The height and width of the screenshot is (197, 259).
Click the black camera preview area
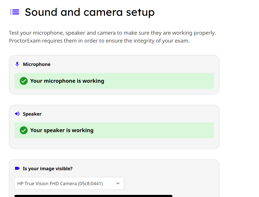pos(93,196)
